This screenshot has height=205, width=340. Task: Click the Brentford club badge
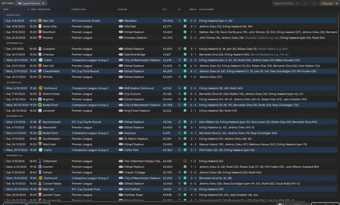pos(40,32)
